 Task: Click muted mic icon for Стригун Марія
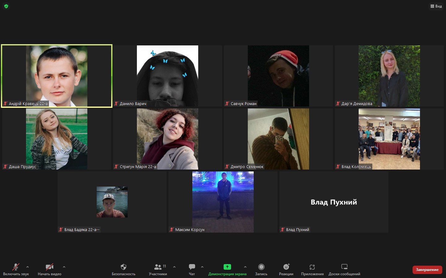click(116, 167)
